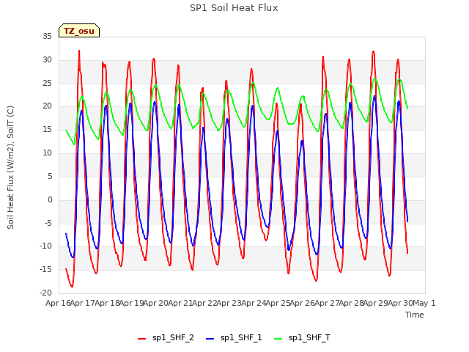This screenshot has width=469, height=352.
Task: Click the Apr 17 x-axis tick label
Action: (x=83, y=303)
